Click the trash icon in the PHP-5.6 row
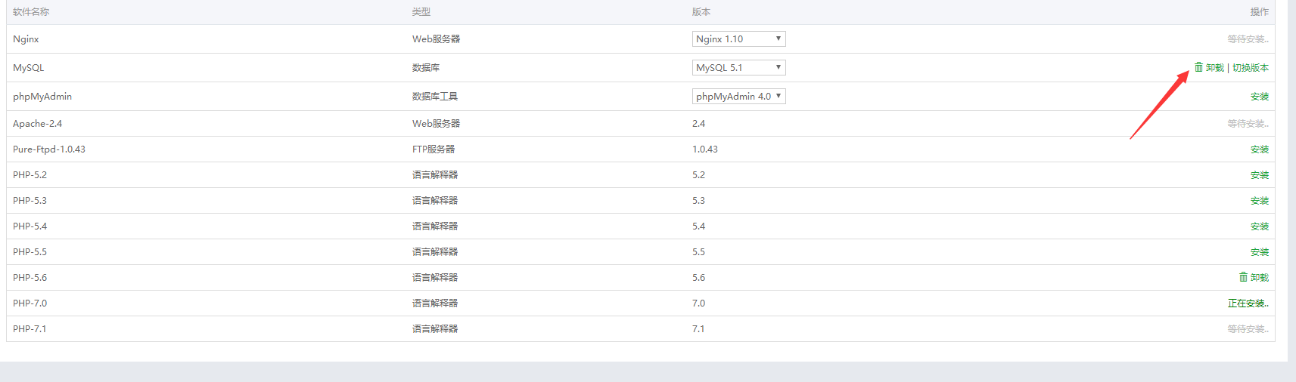The image size is (1296, 382). [1243, 277]
